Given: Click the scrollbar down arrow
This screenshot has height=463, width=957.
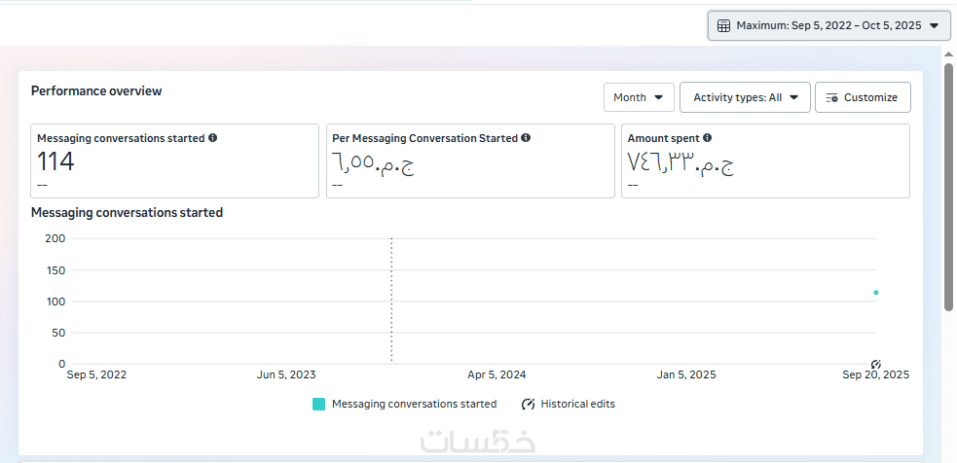Looking at the screenshot, I should tap(948, 454).
